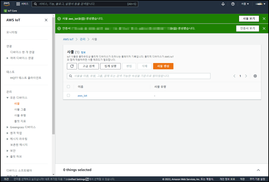Click the sidebar vertical scrollbar
This screenshot has height=182, width=269.
(x=53, y=75)
